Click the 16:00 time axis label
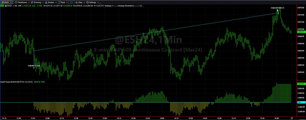The image size is (306, 120). click(277, 118)
